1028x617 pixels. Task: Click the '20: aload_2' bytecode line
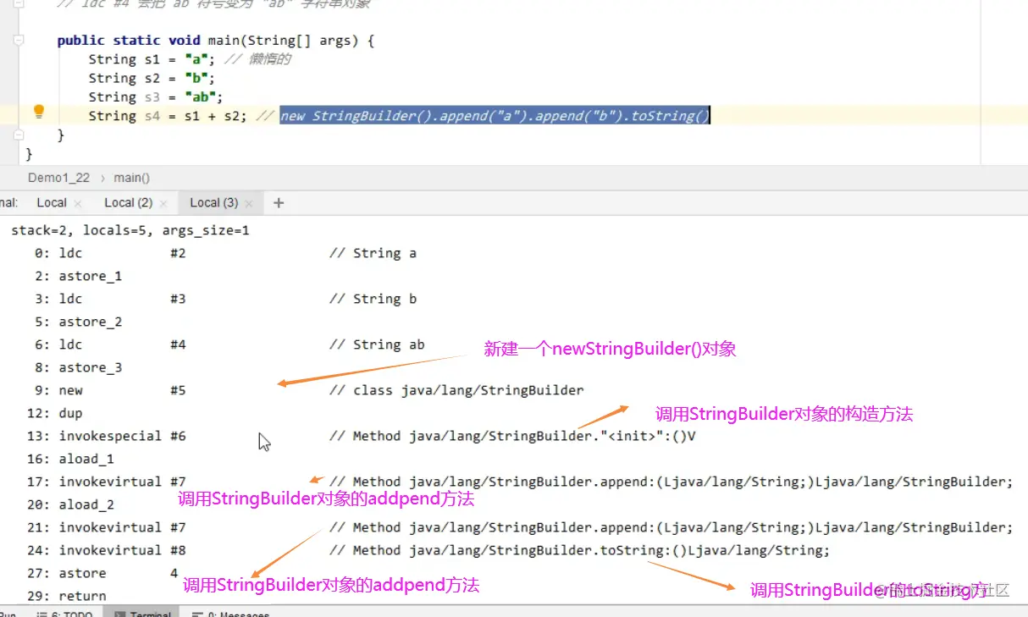70,504
